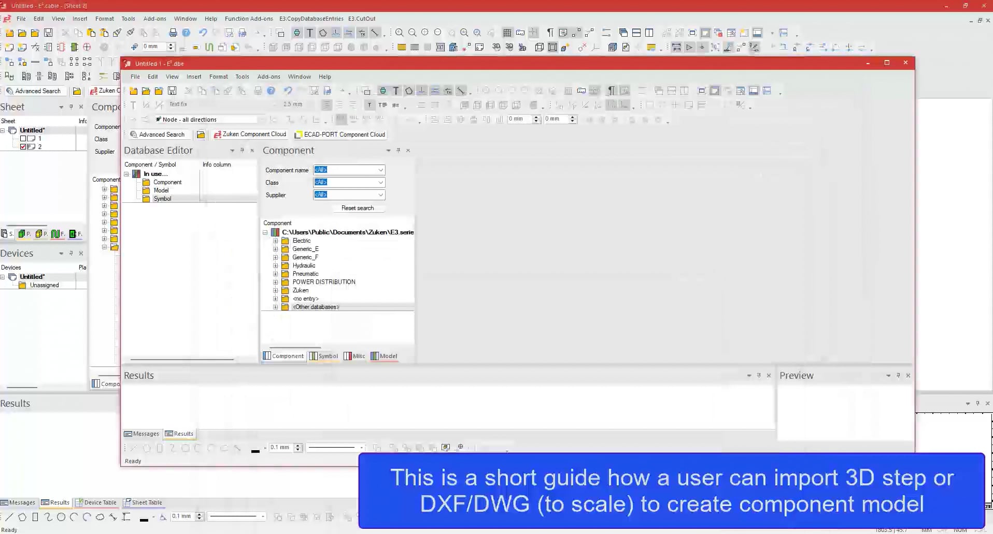Image resolution: width=993 pixels, height=534 pixels.
Task: Click the Undo arrow in the E3.cable toolbar
Action: [x=203, y=33]
